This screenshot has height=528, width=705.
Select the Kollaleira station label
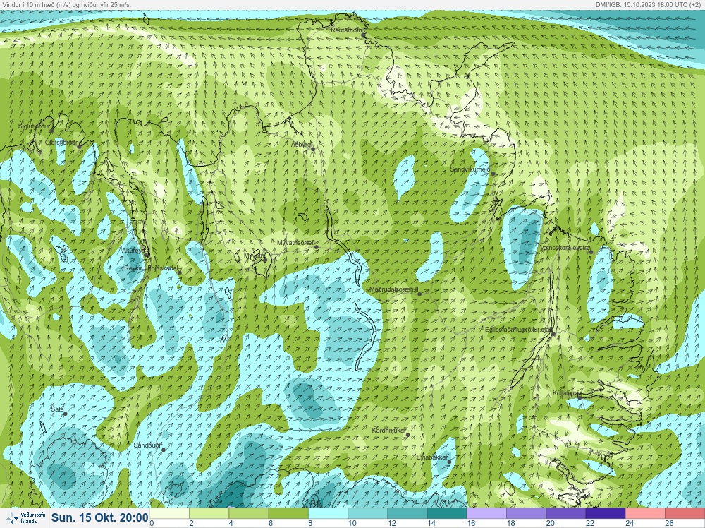point(565,393)
